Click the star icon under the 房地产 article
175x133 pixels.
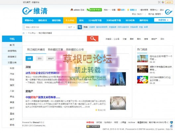tap(96, 110)
